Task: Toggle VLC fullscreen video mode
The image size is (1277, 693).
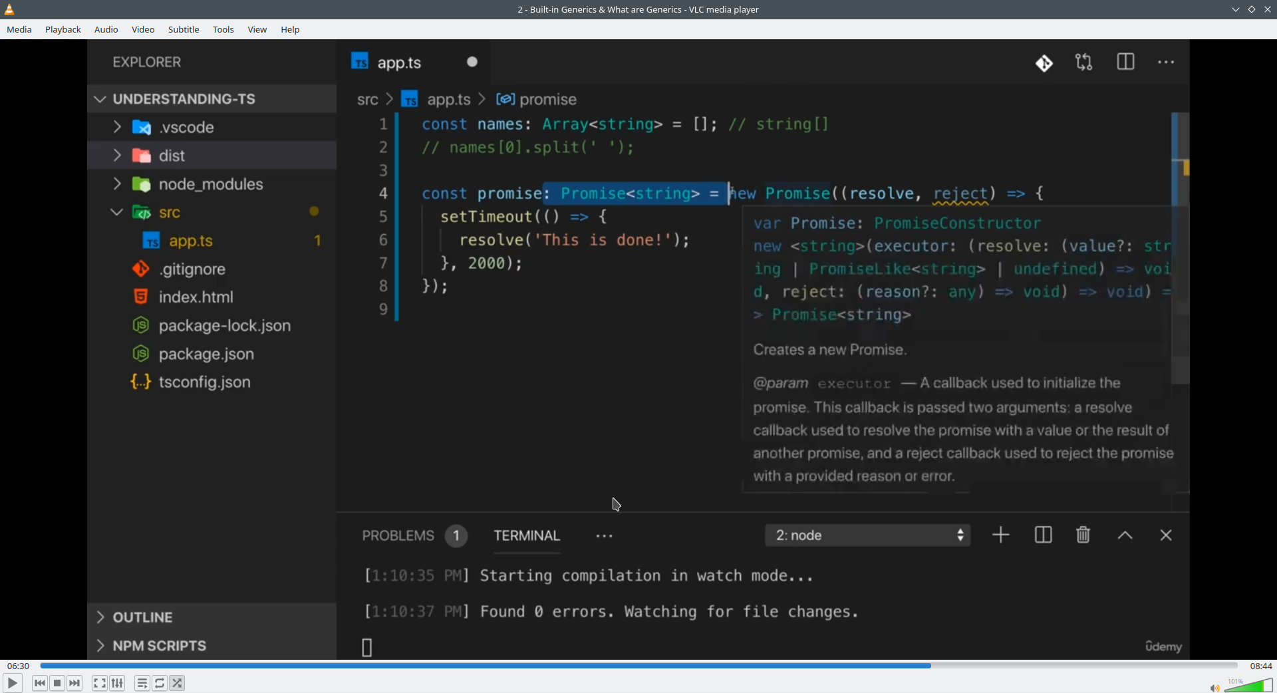Action: 99,683
